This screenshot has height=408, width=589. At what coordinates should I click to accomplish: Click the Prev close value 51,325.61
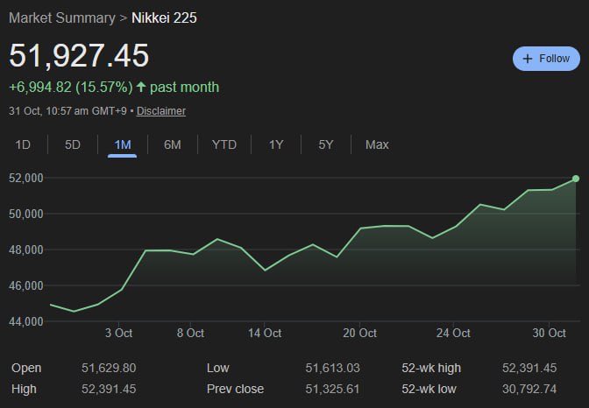332,389
